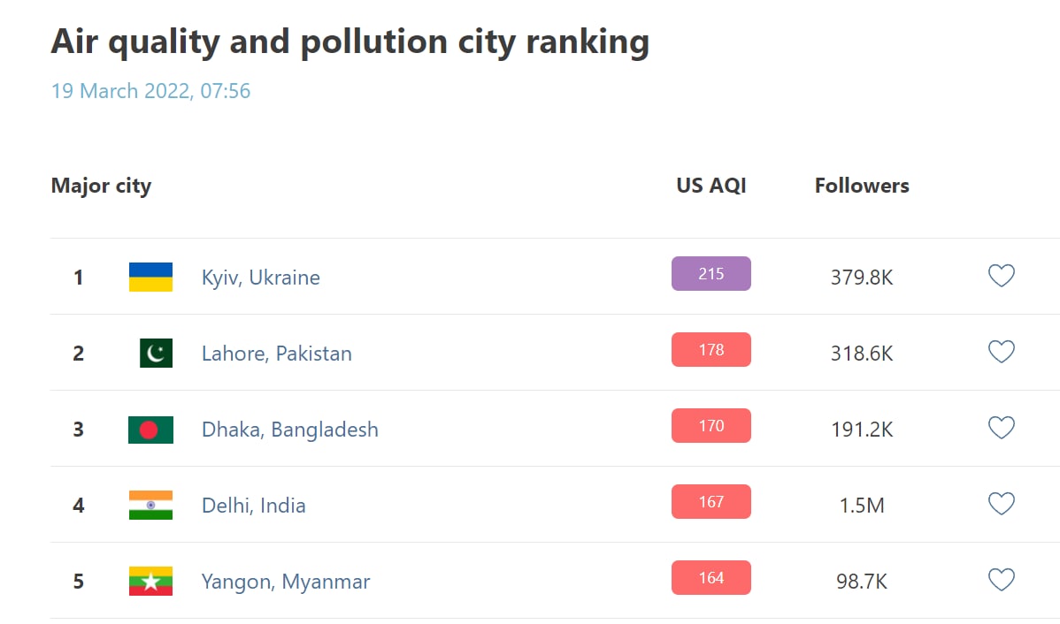
Task: Click the Myanmar flag icon
Action: point(150,582)
